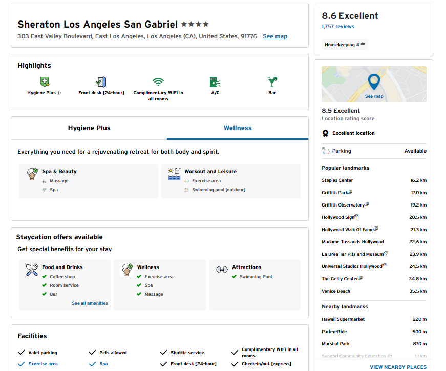Click the Housekeeping thumbs-up icon
This screenshot has height=371, width=446.
(x=363, y=44)
